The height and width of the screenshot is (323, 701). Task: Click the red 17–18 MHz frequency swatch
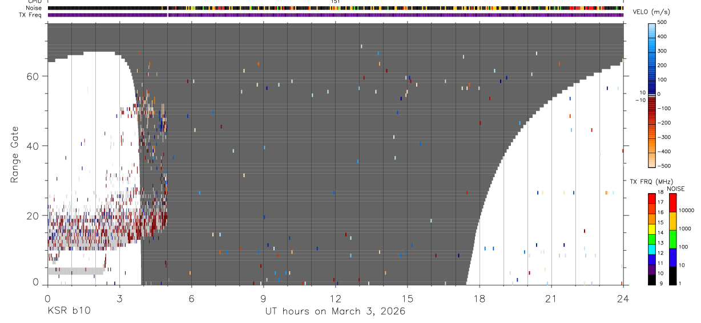coord(652,199)
